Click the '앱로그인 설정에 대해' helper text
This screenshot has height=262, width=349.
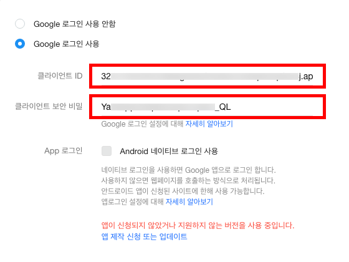(x=132, y=201)
